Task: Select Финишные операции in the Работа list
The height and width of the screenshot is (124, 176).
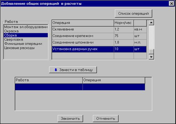Action: point(26,44)
